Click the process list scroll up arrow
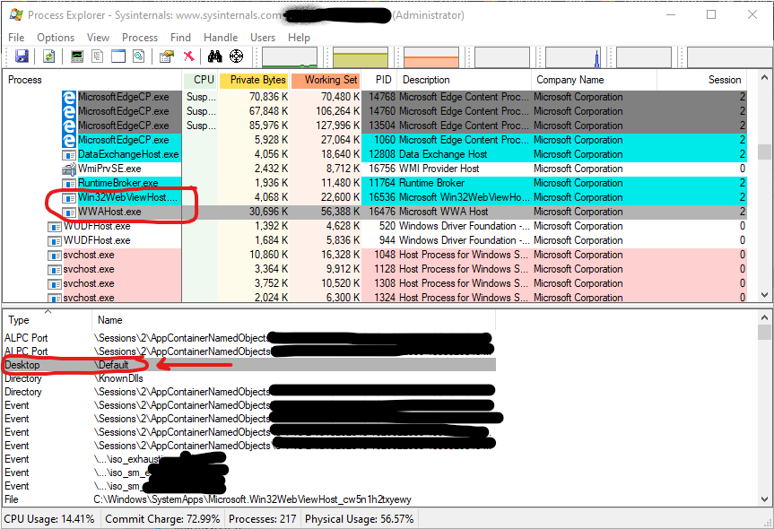774x529 pixels. [x=764, y=78]
